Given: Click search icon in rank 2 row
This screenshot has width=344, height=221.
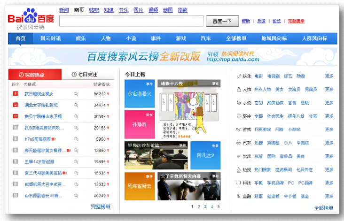Looking at the screenshot, I should point(76,105).
